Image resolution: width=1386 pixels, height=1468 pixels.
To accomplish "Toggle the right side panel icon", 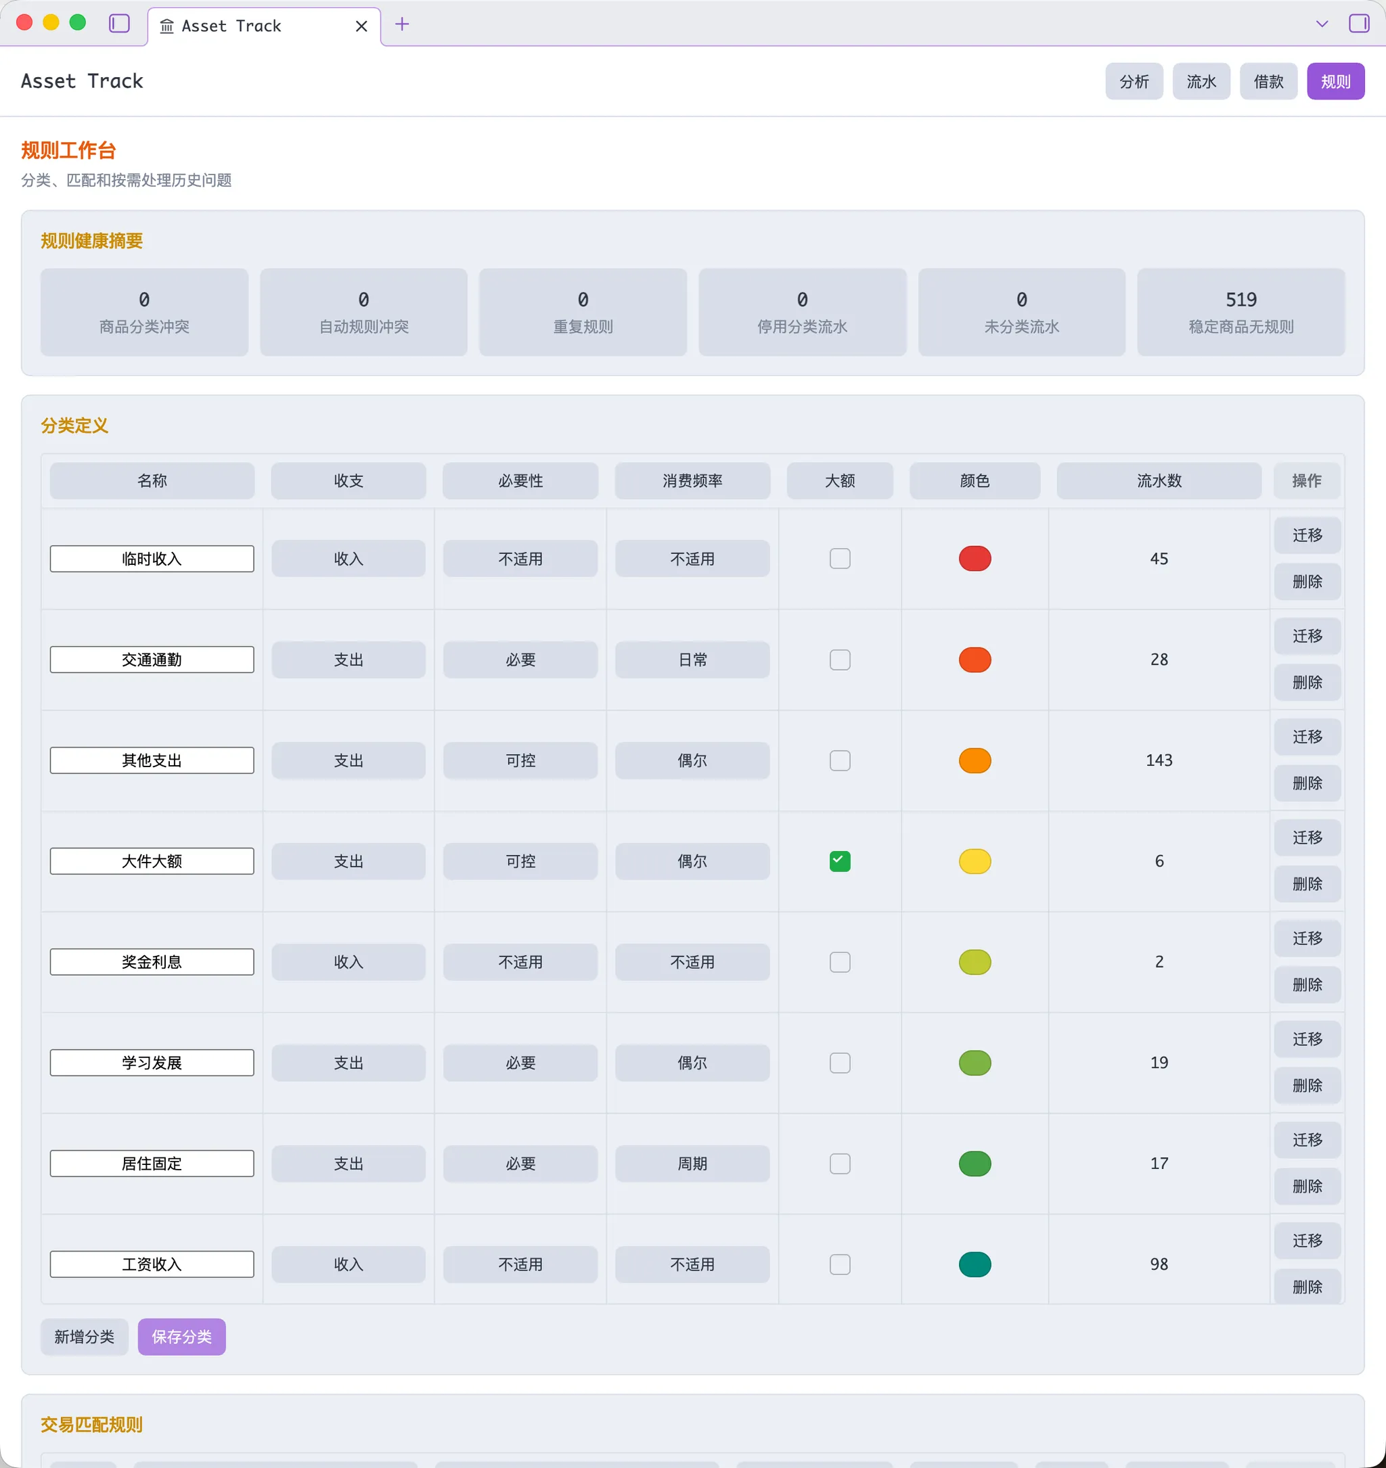I will click(x=1359, y=24).
